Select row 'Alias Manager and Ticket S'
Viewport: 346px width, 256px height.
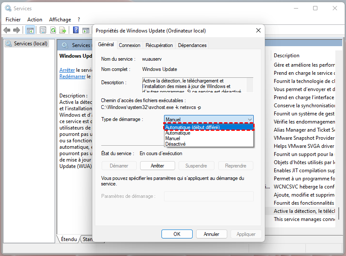click(304, 130)
